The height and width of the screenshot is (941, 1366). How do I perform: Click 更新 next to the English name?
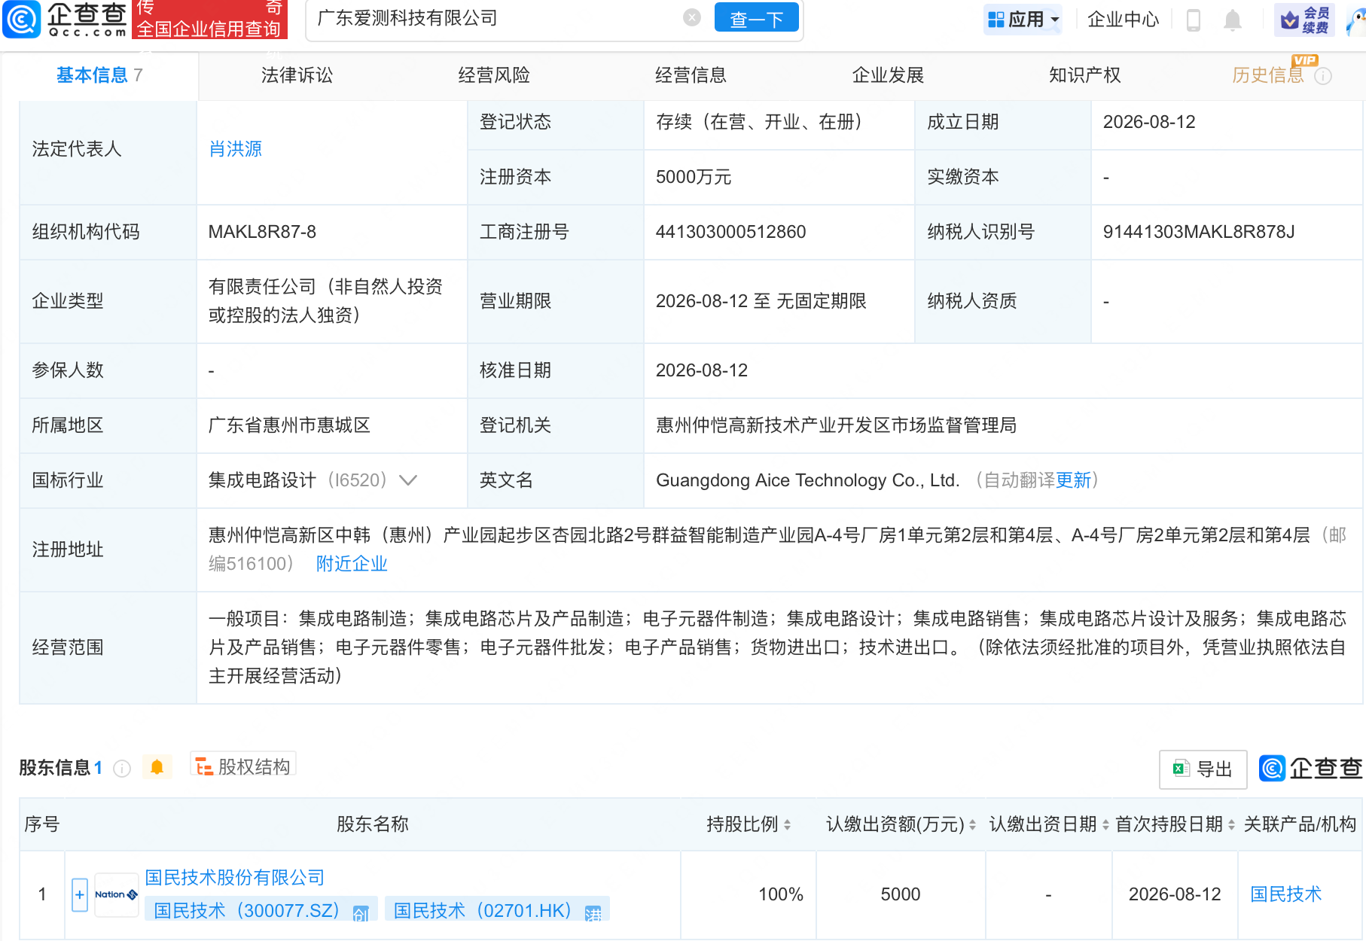1073,480
